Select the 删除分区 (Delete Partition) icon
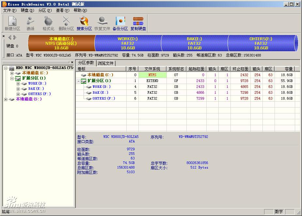302x216 pixels. (66, 23)
